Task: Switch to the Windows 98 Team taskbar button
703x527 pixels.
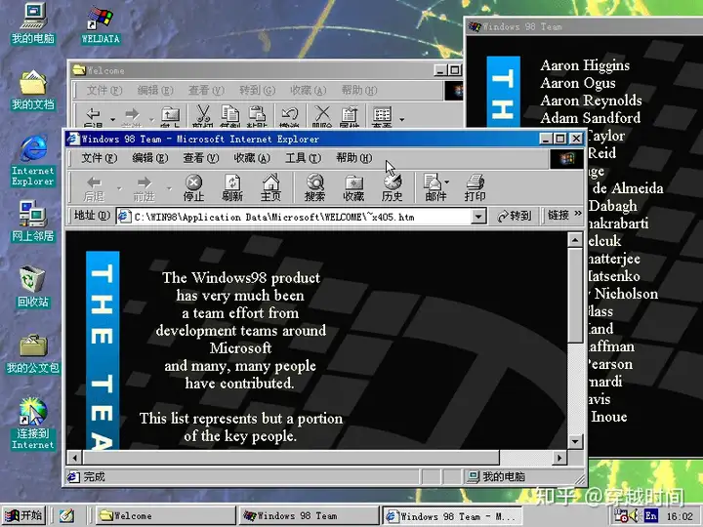Action: coord(309,516)
